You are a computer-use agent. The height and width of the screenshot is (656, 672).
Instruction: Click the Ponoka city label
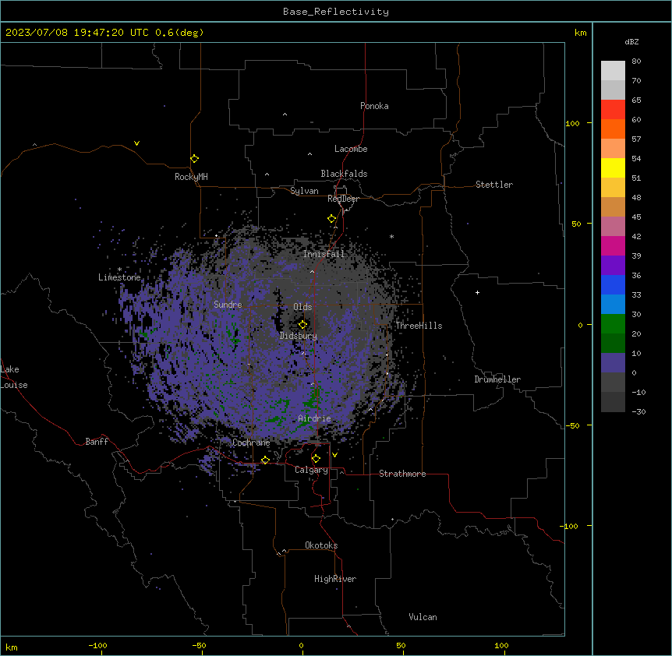coord(374,106)
